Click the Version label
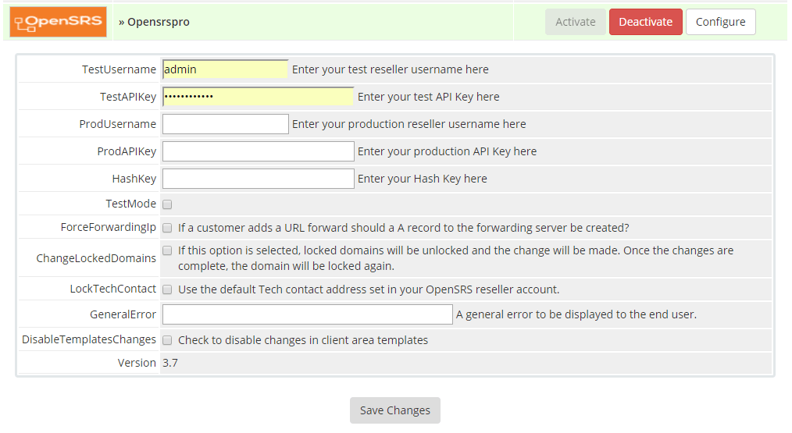The width and height of the screenshot is (792, 433). (x=137, y=363)
